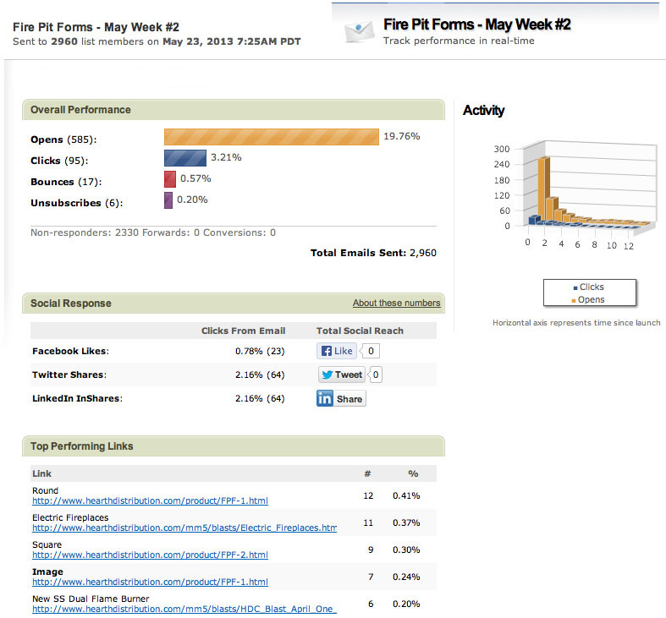Open the About these numbers link

[396, 304]
